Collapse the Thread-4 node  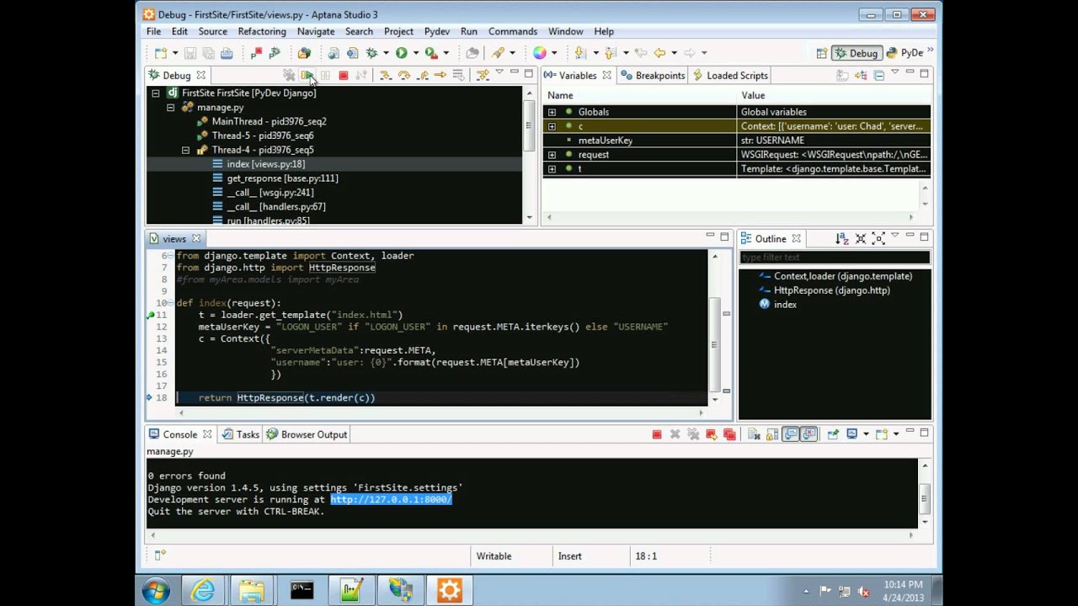coord(185,150)
